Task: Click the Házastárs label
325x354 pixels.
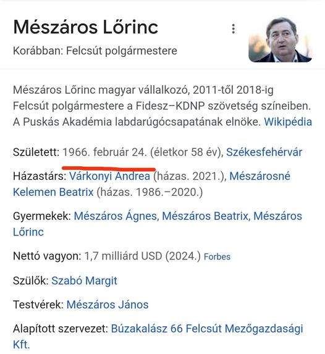Action: (40, 176)
